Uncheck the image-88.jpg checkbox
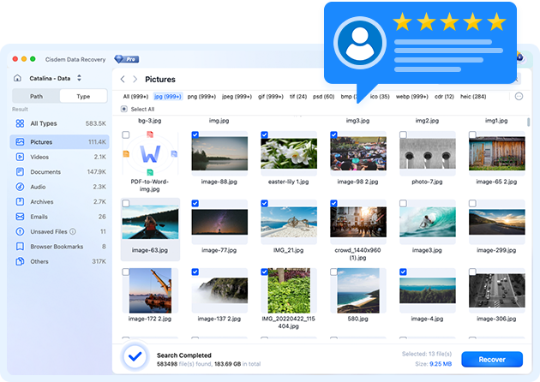540x382 pixels. click(x=195, y=135)
